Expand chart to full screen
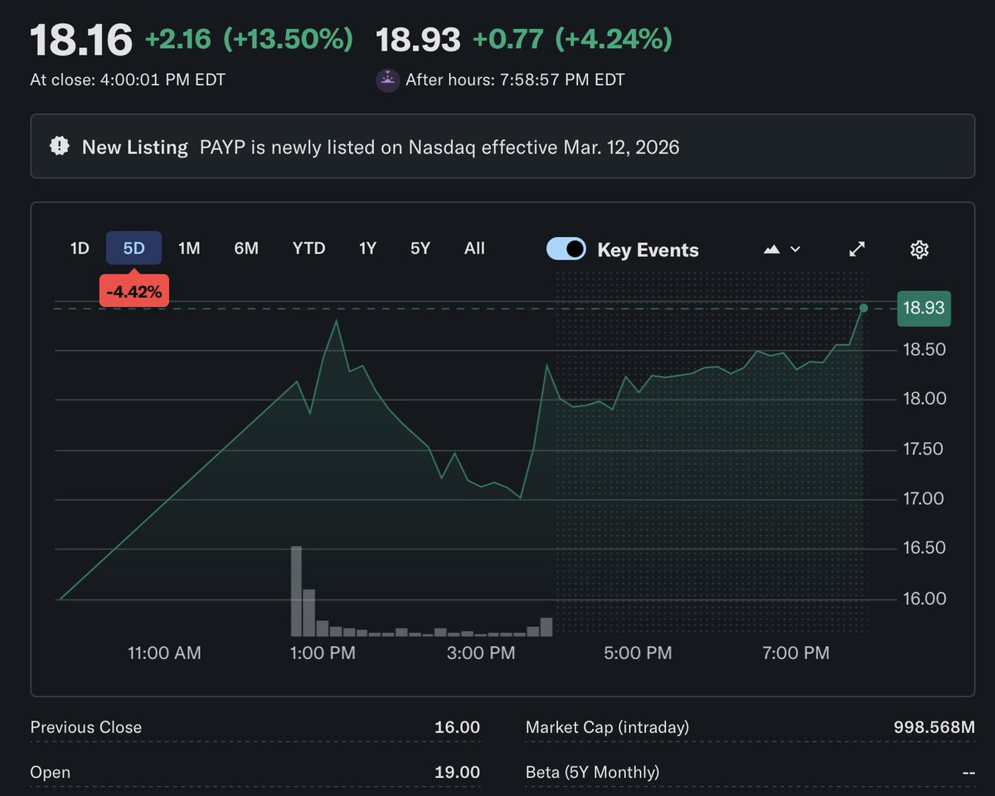 click(x=857, y=249)
